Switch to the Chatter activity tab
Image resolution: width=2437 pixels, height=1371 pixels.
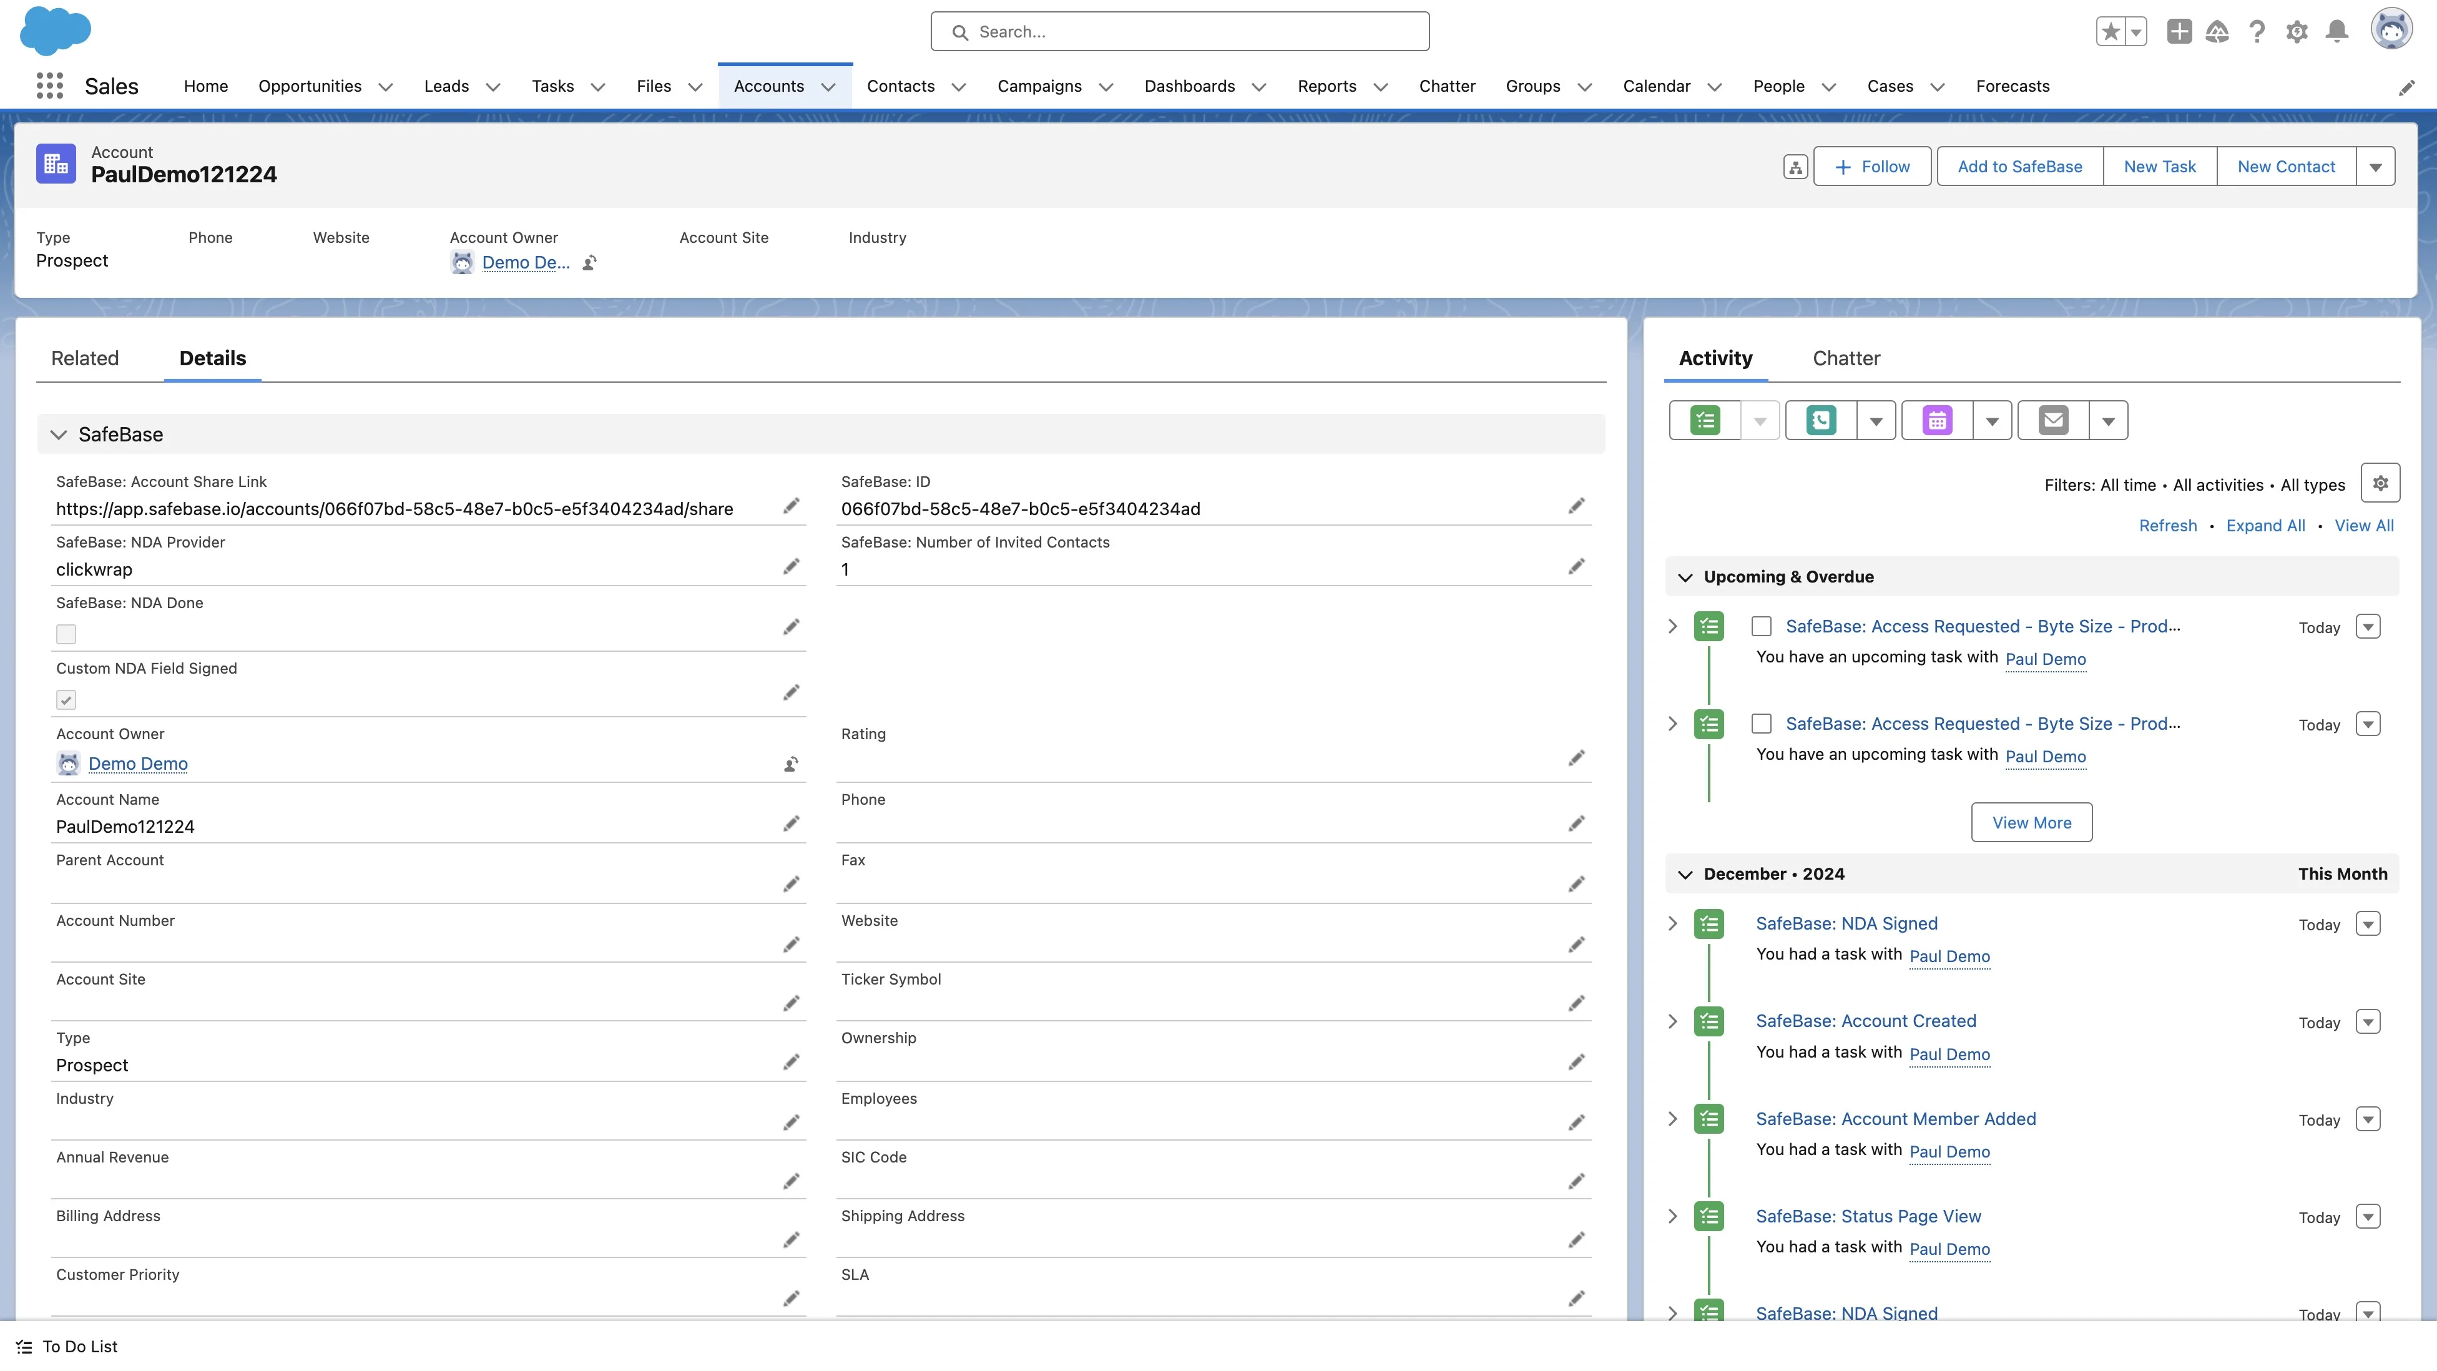(x=1846, y=358)
